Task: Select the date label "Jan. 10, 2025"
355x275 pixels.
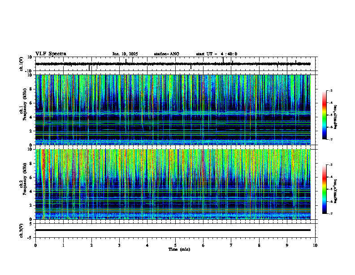Action: pos(125,54)
